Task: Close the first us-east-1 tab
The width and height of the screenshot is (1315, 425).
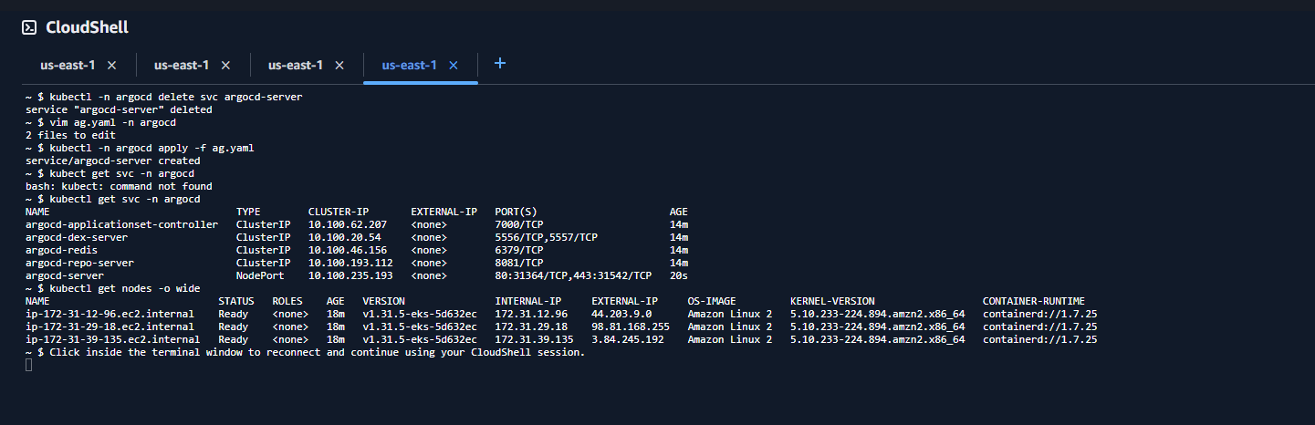Action: pos(111,66)
